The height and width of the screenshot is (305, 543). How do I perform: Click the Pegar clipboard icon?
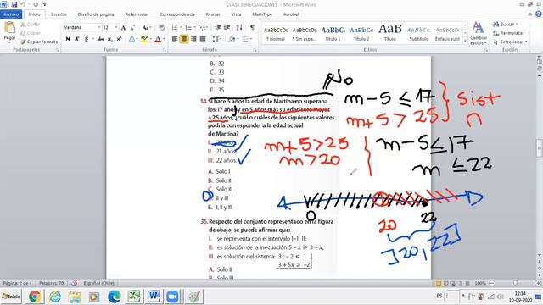pyautogui.click(x=9, y=28)
